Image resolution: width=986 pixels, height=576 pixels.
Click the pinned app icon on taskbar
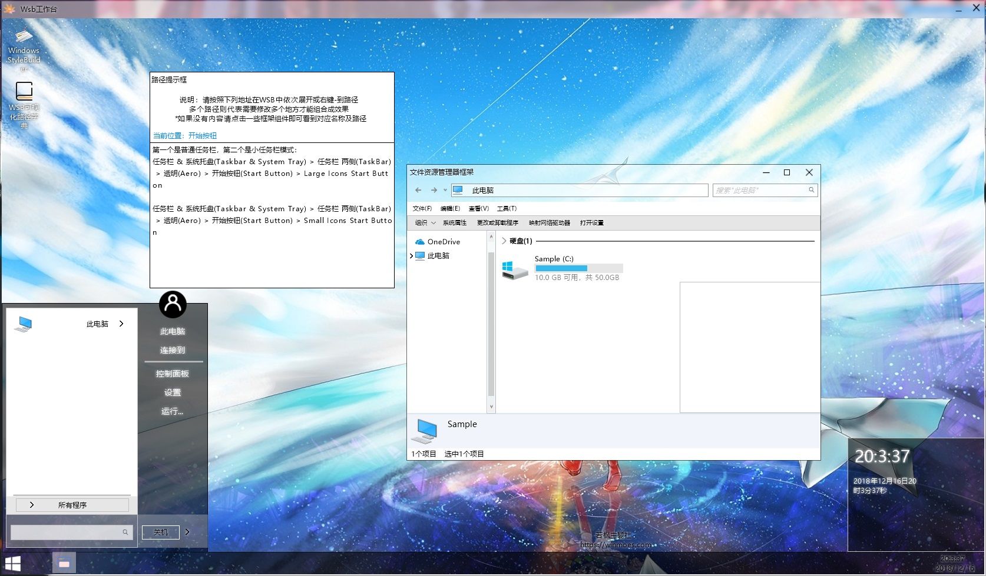click(x=64, y=564)
